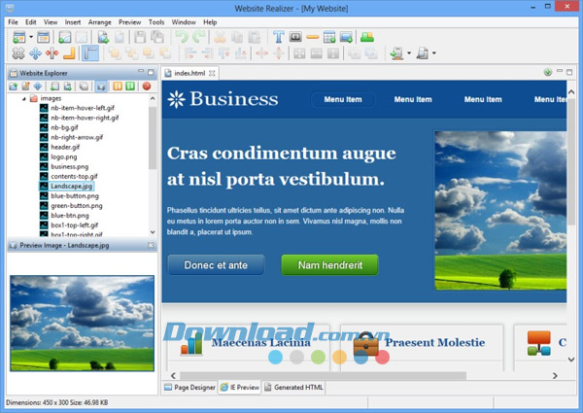Open the File menu
The image size is (583, 413).
pyautogui.click(x=13, y=22)
